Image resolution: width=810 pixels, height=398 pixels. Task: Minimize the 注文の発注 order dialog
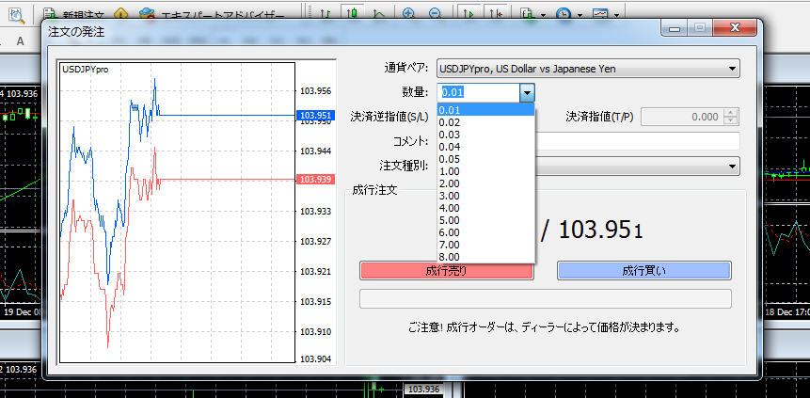click(x=675, y=28)
